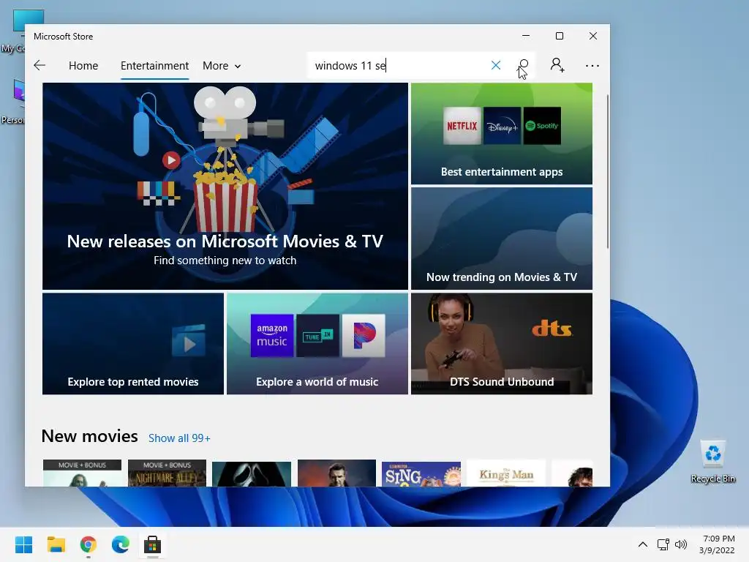Open the Scream ghost-mask movie poster
The image size is (749, 562).
252,473
